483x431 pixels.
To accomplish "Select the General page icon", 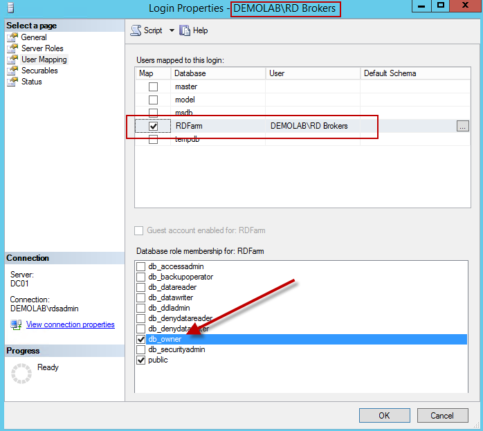I will click(x=12, y=37).
